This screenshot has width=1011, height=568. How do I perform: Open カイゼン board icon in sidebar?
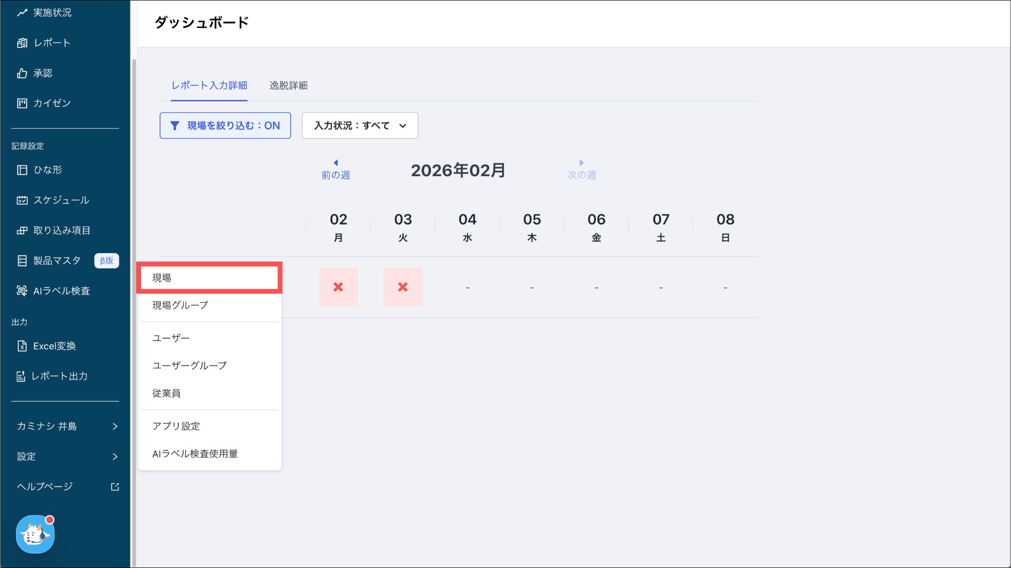[x=22, y=103]
